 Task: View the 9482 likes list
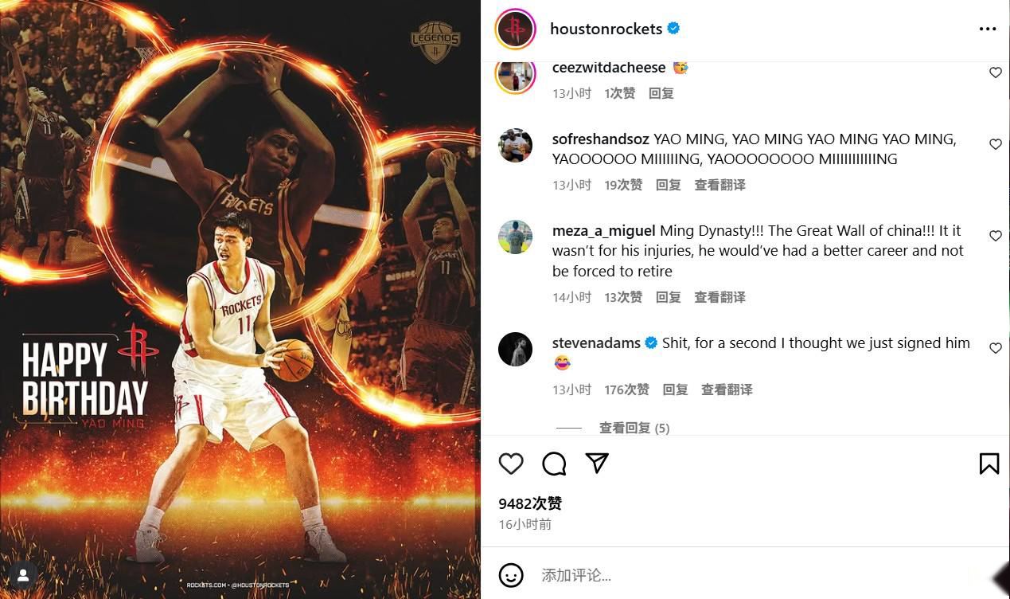(530, 503)
